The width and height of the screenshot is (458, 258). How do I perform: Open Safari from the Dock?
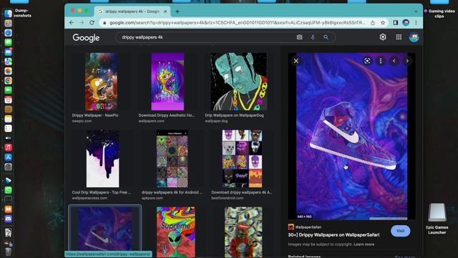[8, 33]
